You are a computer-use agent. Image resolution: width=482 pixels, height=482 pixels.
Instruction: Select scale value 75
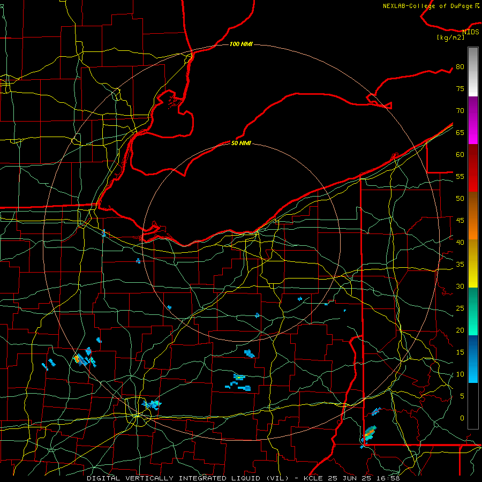pos(460,88)
